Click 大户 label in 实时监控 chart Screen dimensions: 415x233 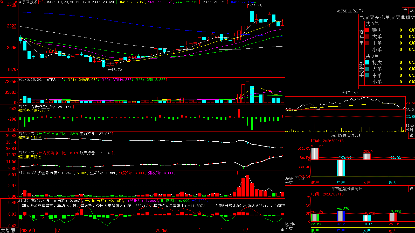(367, 183)
